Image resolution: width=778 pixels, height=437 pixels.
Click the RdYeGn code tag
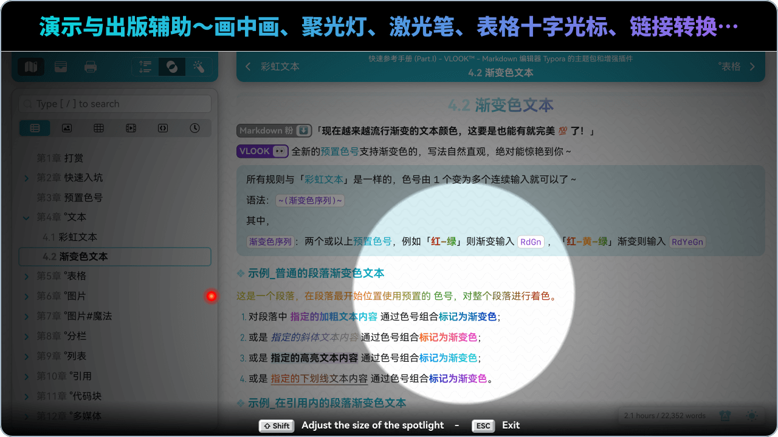click(687, 242)
